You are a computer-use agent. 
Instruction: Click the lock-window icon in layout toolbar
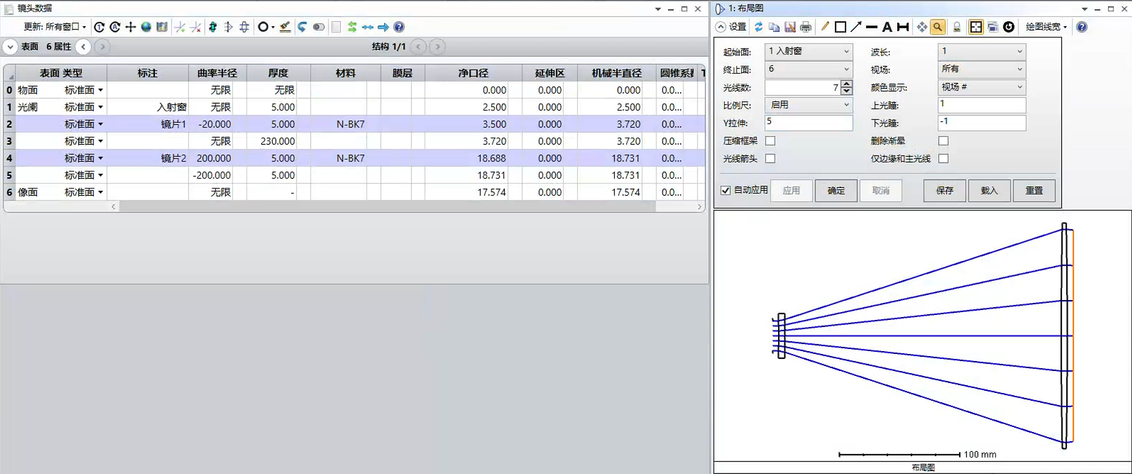point(957,27)
